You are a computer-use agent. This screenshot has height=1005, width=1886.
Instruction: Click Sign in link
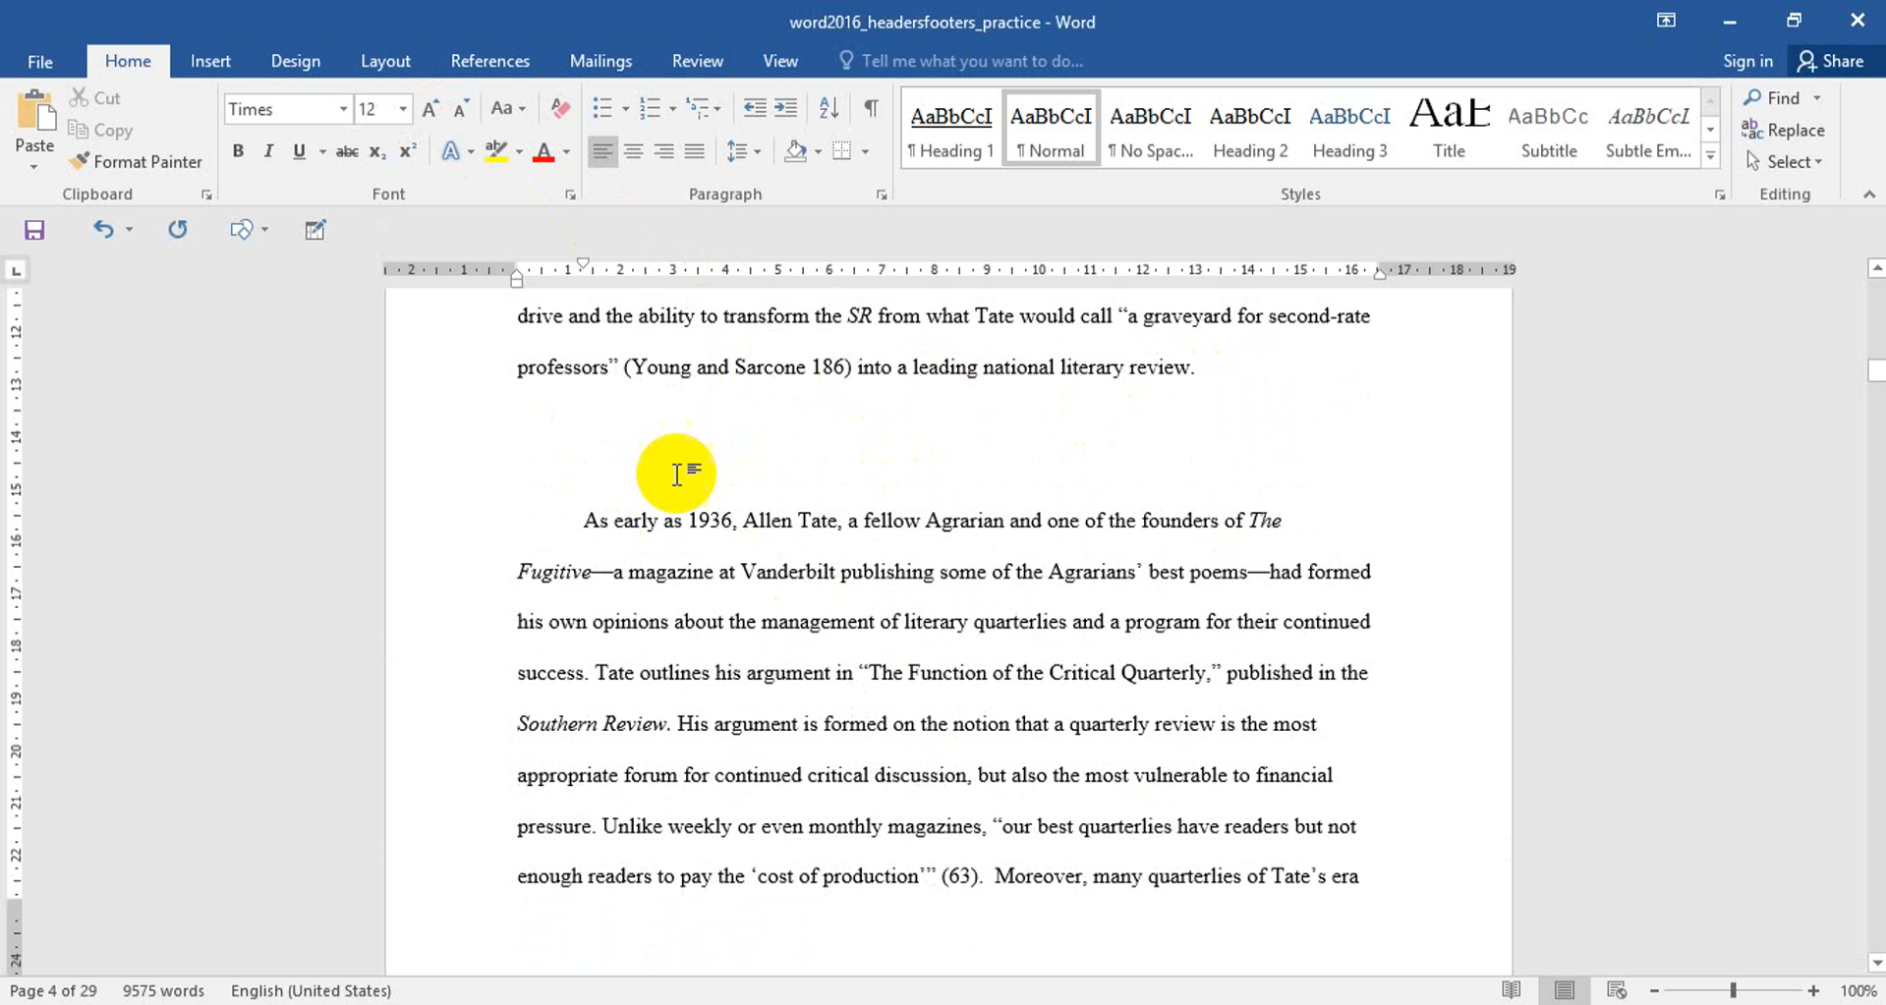click(1747, 61)
